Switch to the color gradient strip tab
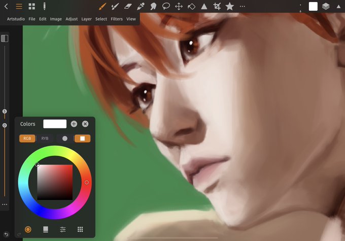 46,229
